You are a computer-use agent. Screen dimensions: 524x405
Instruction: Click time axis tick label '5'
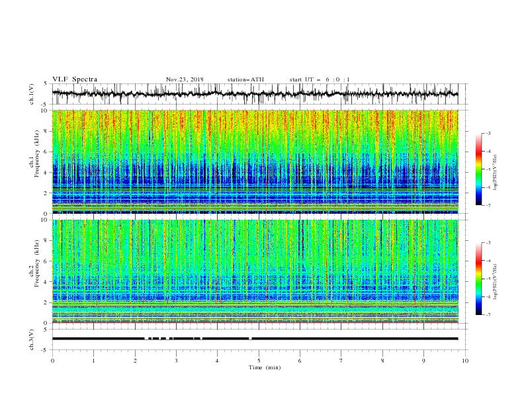[x=259, y=361]
